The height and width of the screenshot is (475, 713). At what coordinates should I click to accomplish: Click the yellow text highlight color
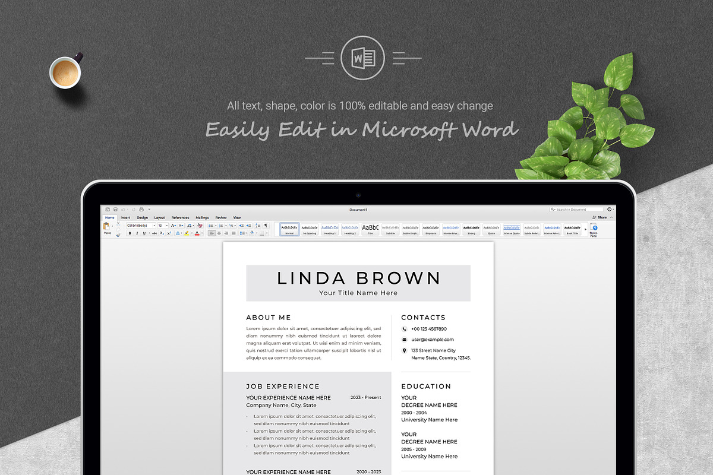point(187,233)
